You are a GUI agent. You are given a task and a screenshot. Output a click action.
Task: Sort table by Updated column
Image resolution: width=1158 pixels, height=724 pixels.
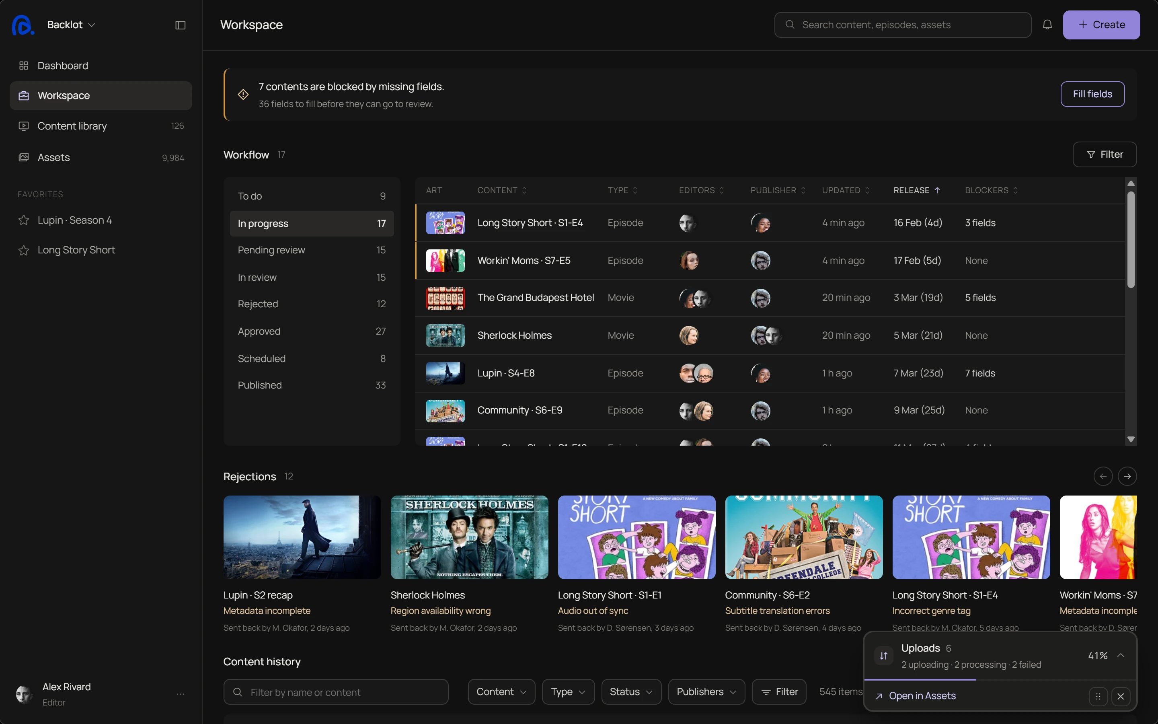point(846,190)
